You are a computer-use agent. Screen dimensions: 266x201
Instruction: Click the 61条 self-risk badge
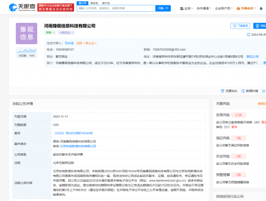239,115
